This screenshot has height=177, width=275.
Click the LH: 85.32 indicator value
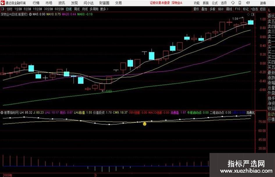pyautogui.click(x=26, y=112)
